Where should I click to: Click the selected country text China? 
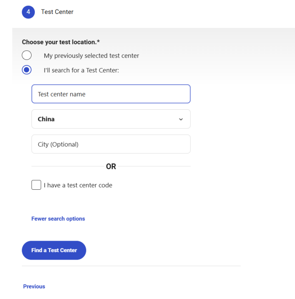point(46,119)
